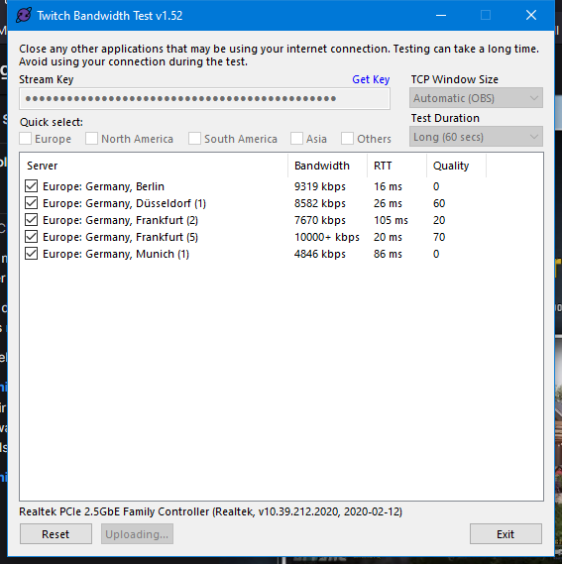
Task: Open the Get Key link
Action: point(371,79)
